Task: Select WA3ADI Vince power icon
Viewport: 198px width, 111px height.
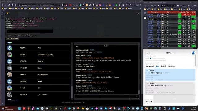Action: click(x=10, y=81)
